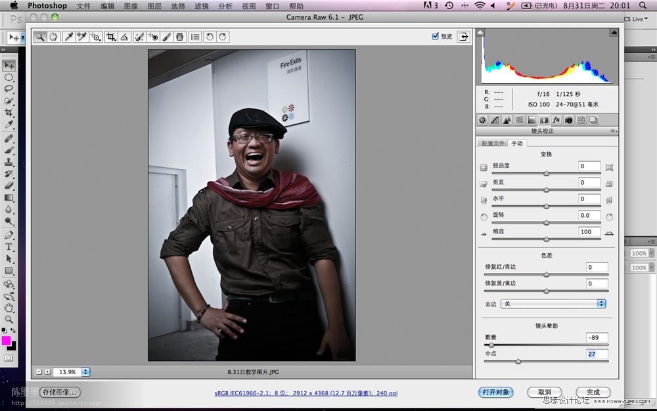
Task: Select the Adjustment Brush tool
Action: 166,37
